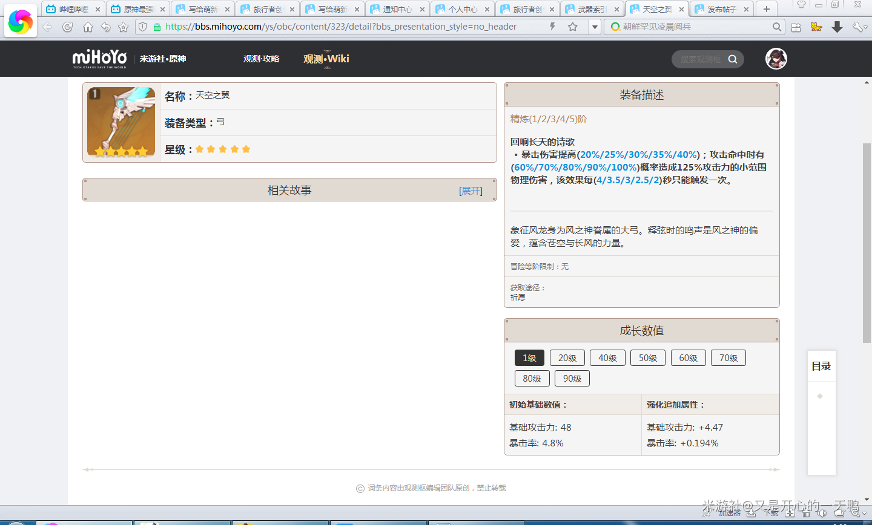This screenshot has width=872, height=525.
Task: Open the browser home page icon
Action: pos(88,27)
